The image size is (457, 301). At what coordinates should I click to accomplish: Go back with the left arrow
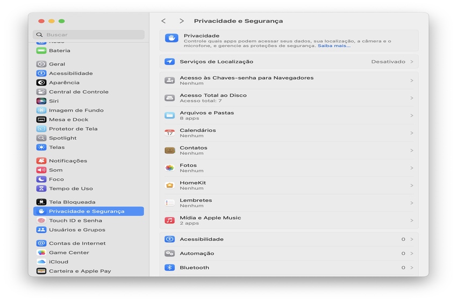pos(163,21)
